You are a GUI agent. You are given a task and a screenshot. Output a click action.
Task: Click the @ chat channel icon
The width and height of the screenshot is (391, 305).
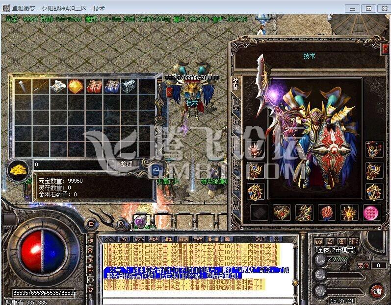90,289
